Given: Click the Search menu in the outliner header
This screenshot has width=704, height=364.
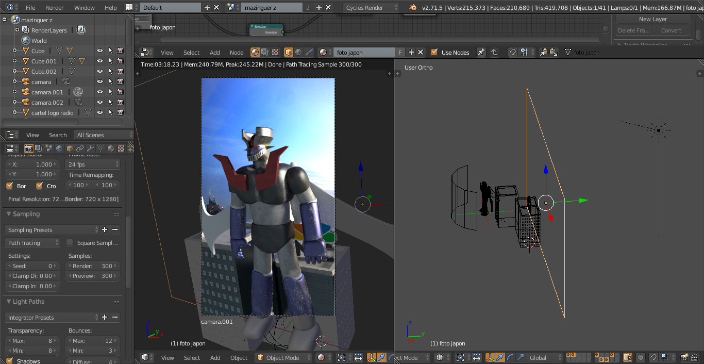Looking at the screenshot, I should pyautogui.click(x=58, y=135).
